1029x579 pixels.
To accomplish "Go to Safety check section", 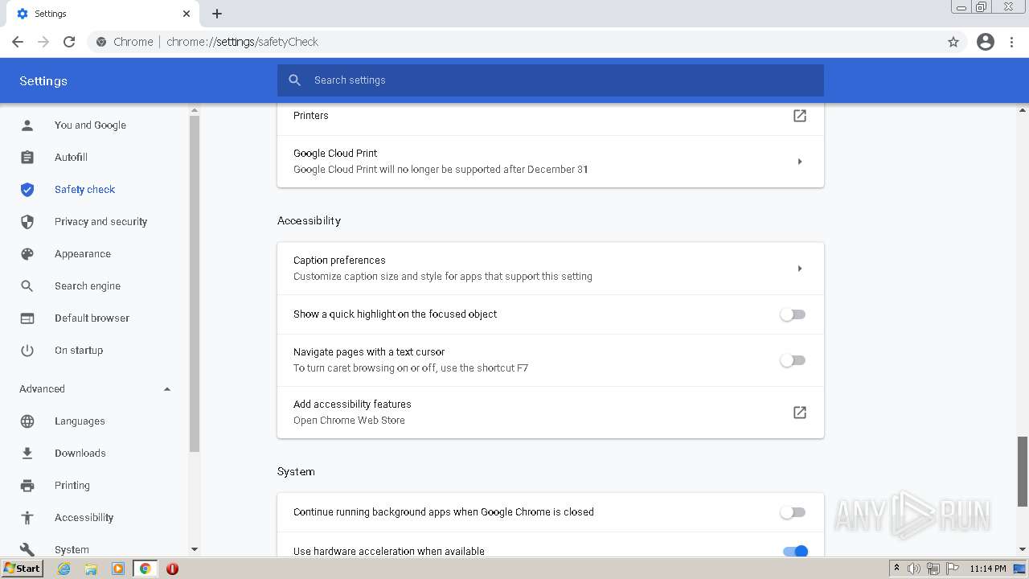I will (x=84, y=190).
